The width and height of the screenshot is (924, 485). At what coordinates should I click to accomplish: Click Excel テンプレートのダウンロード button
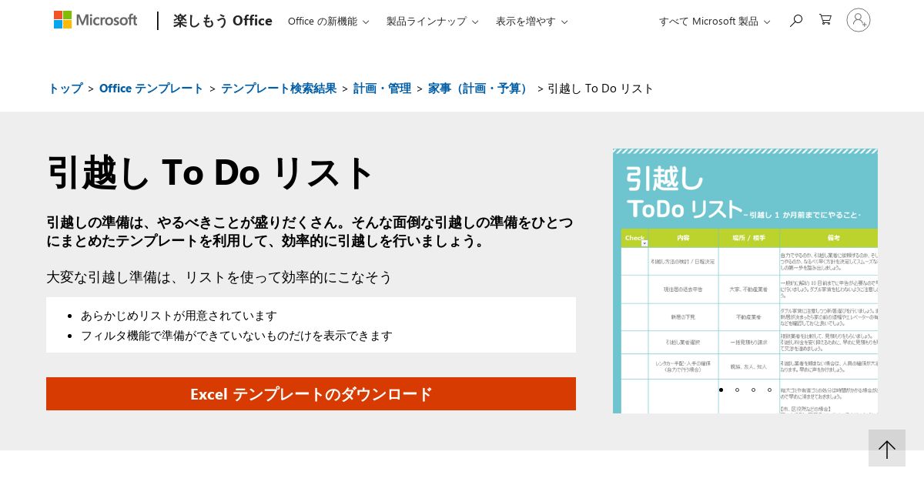311,393
